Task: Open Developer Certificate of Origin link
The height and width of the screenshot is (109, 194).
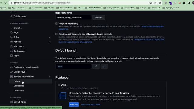Action: click(x=149, y=39)
